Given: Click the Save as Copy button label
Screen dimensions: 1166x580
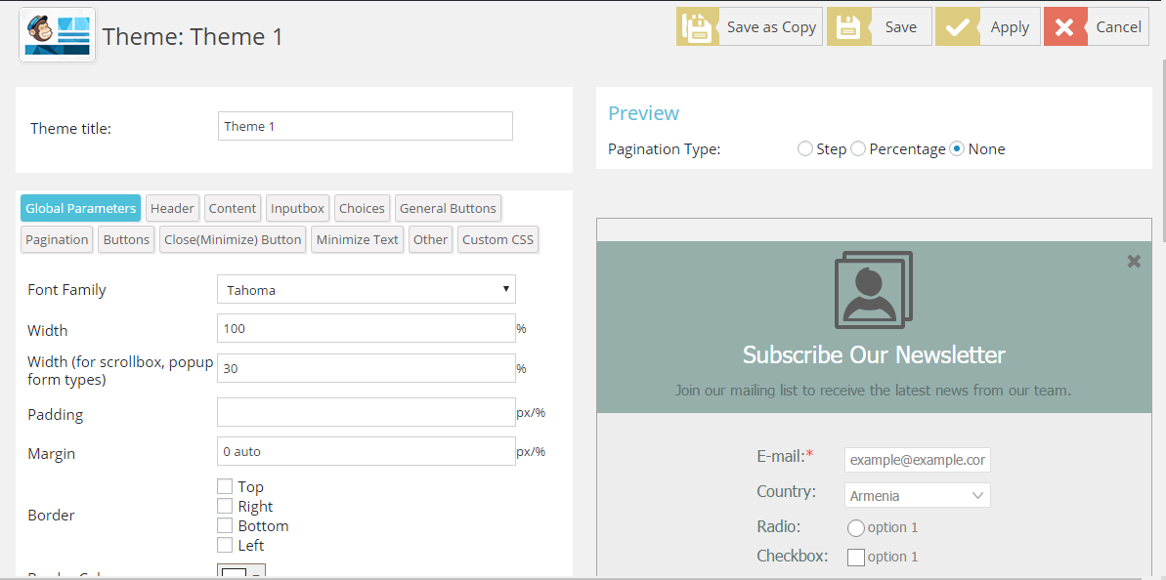Looking at the screenshot, I should coord(771,26).
